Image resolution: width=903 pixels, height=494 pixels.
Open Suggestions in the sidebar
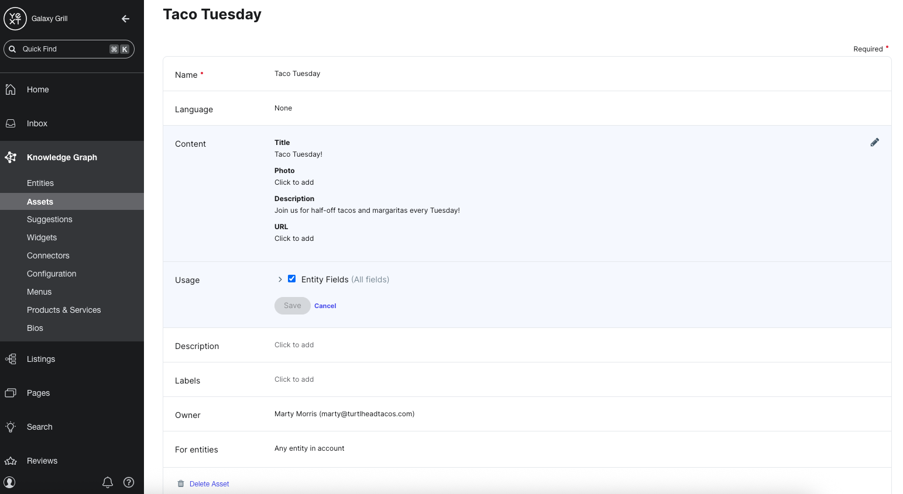click(x=50, y=219)
